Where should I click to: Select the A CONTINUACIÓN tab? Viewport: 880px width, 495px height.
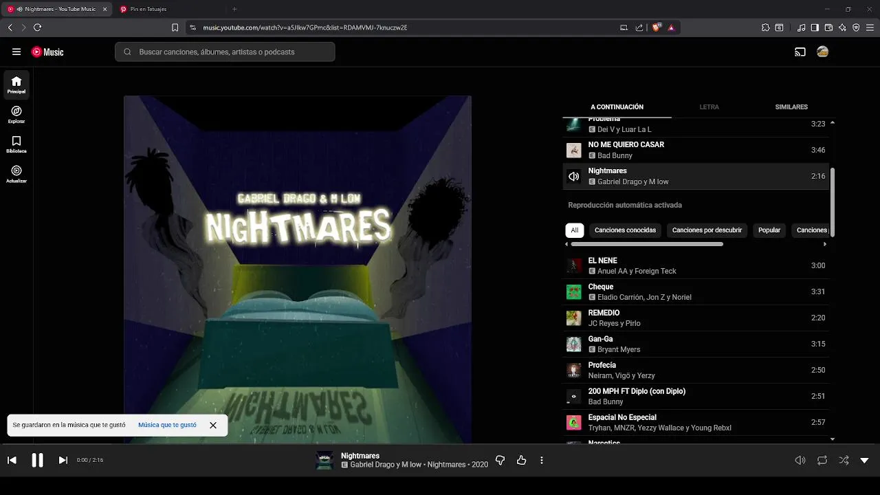pos(617,107)
